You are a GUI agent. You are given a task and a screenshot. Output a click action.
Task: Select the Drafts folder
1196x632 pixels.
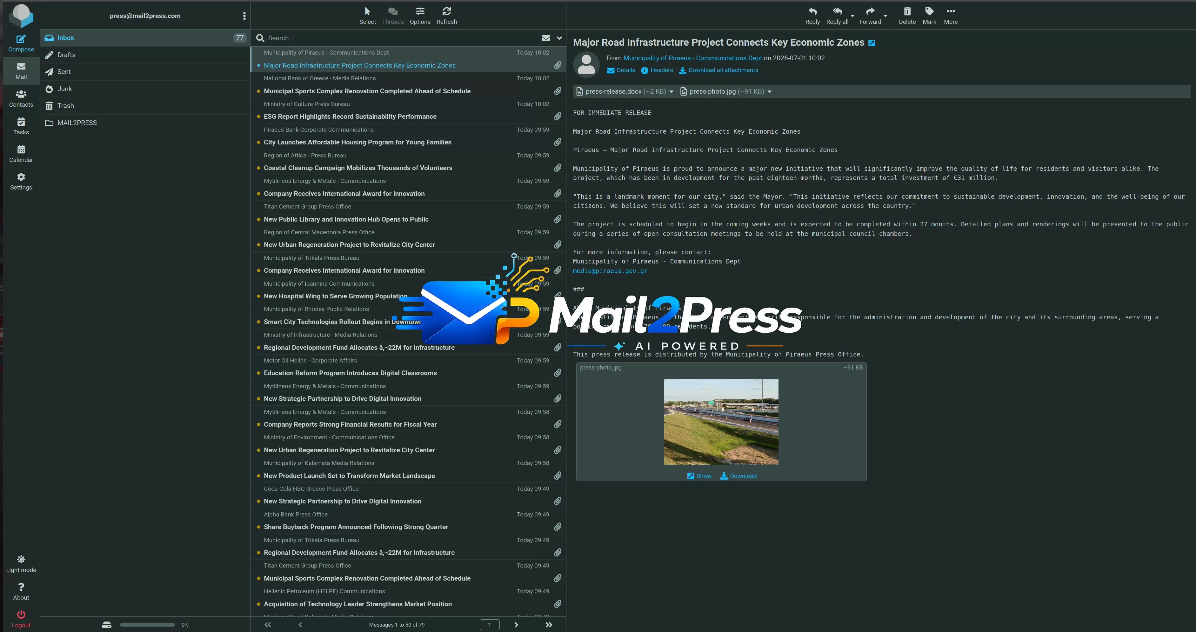pyautogui.click(x=145, y=55)
